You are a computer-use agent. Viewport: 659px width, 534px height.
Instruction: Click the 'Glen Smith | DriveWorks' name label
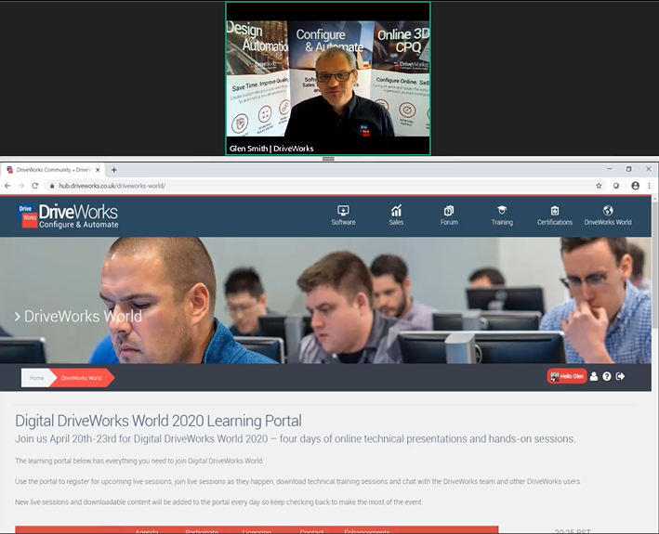271,149
